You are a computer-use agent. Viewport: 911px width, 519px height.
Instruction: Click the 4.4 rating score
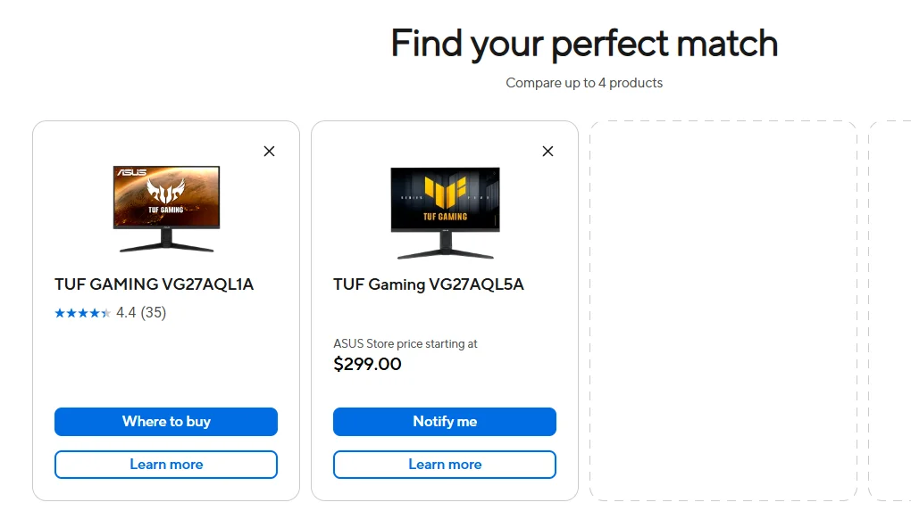[x=126, y=313]
